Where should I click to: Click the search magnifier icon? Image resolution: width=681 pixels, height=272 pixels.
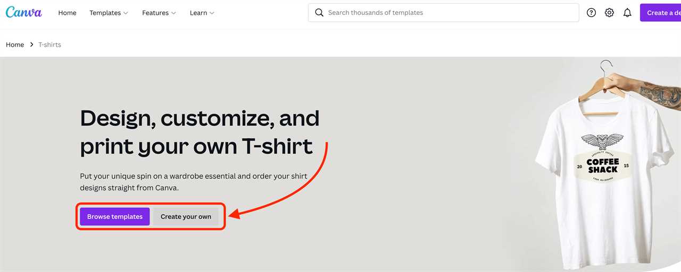tap(319, 13)
